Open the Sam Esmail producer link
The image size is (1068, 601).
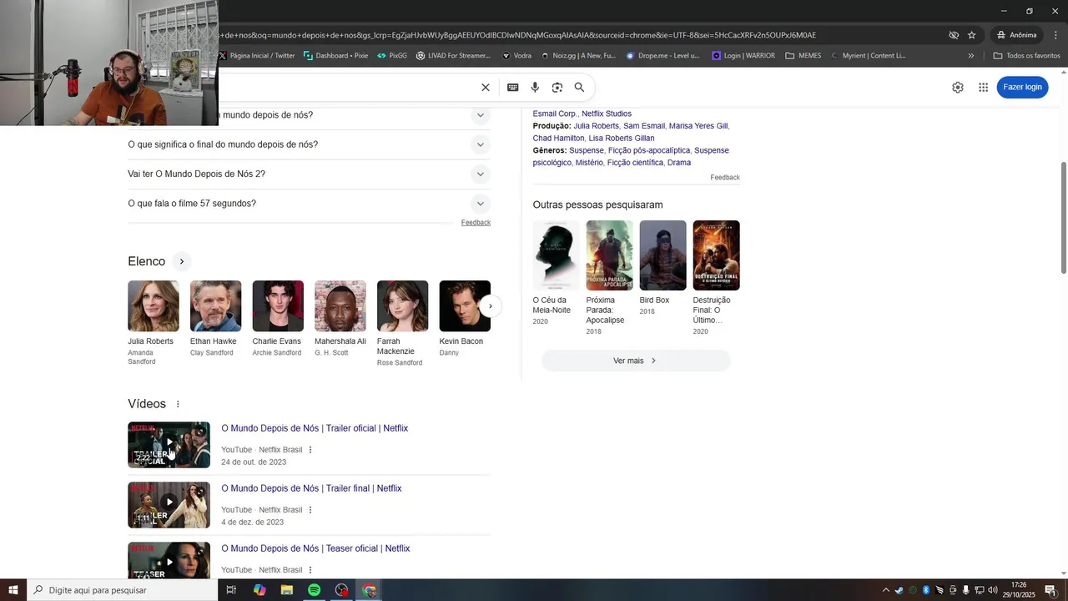coord(644,126)
